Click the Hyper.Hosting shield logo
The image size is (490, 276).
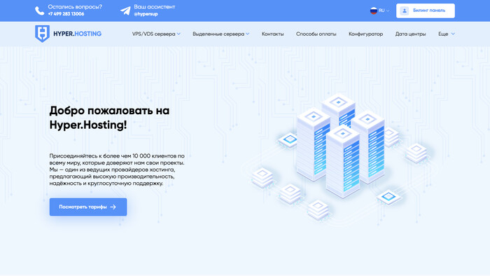pyautogui.click(x=42, y=34)
